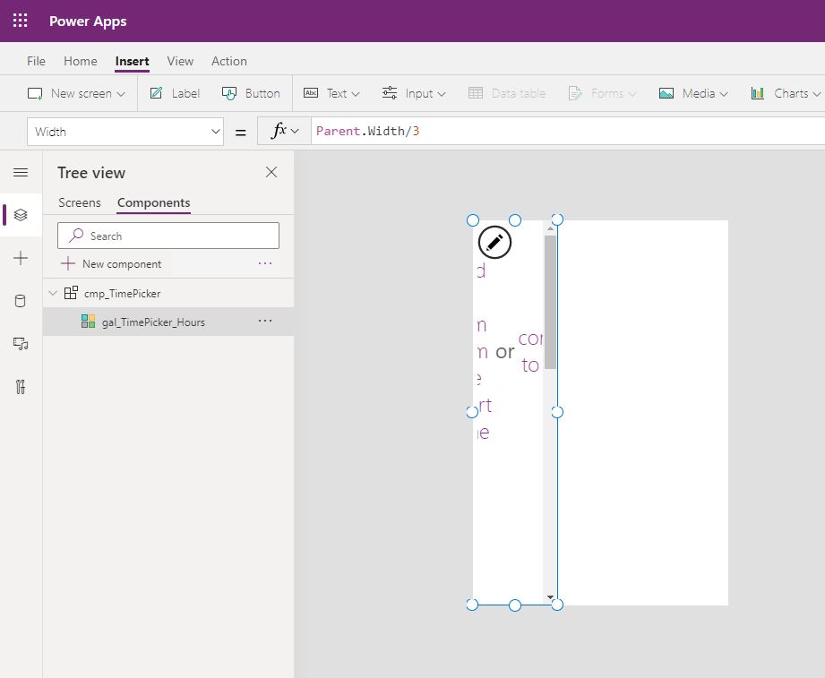The width and height of the screenshot is (825, 678).
Task: Click the gallery scroll down arrow
Action: [x=550, y=597]
